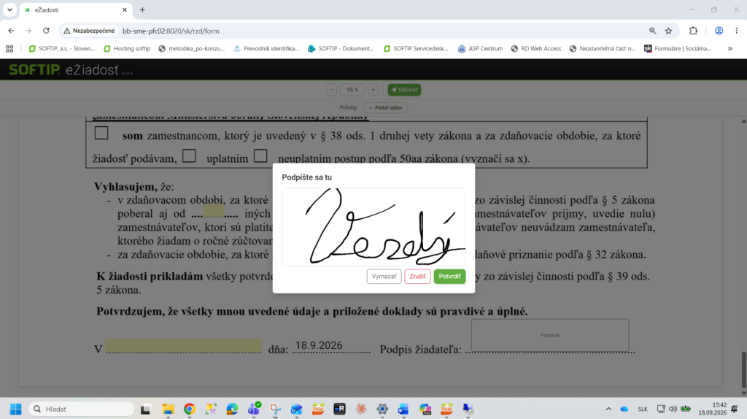Open the Formuláre | Sociálna... bookmark

[x=678, y=49]
